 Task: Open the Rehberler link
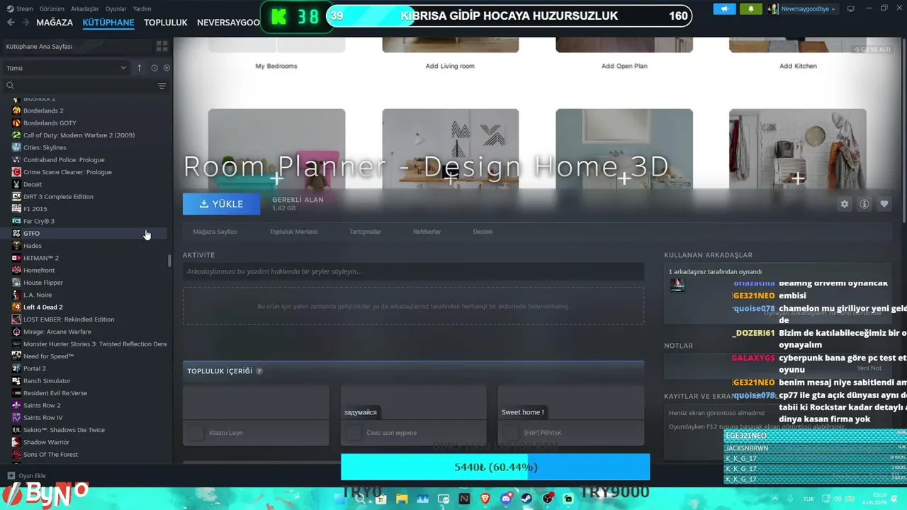(x=427, y=232)
